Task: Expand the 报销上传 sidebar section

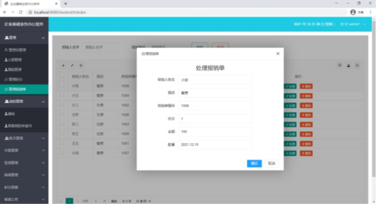Action: (x=24, y=199)
